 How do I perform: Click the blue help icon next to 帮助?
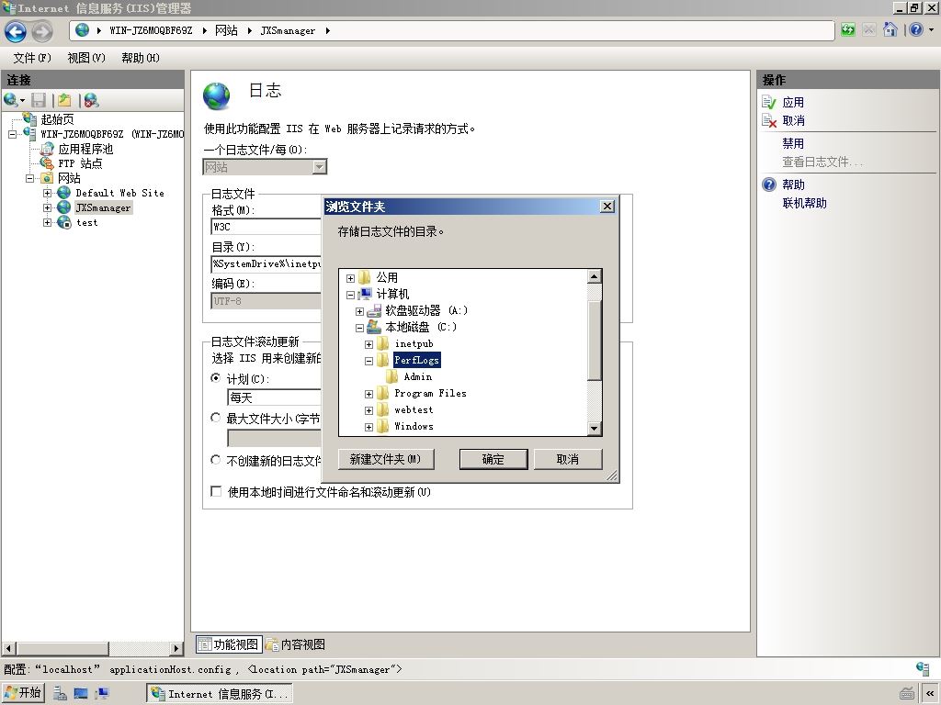click(x=769, y=185)
